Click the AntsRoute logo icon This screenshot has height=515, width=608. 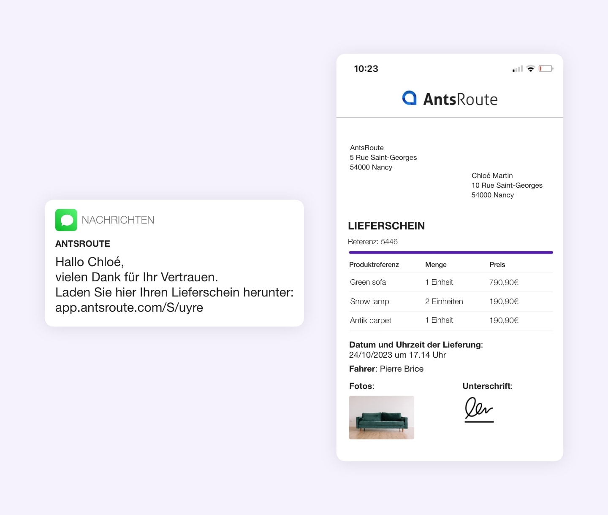pos(409,98)
